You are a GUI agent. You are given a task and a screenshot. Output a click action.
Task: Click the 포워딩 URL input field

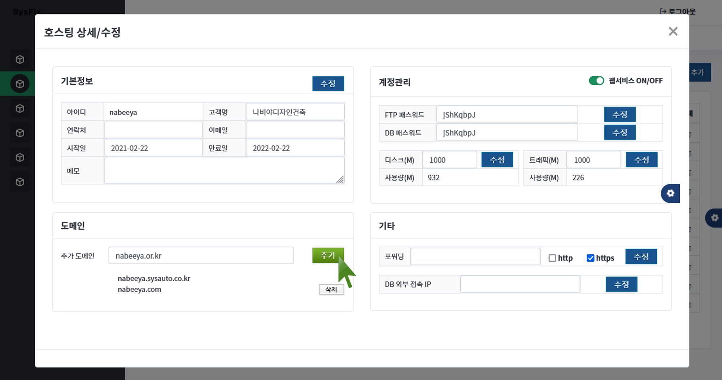(475, 257)
